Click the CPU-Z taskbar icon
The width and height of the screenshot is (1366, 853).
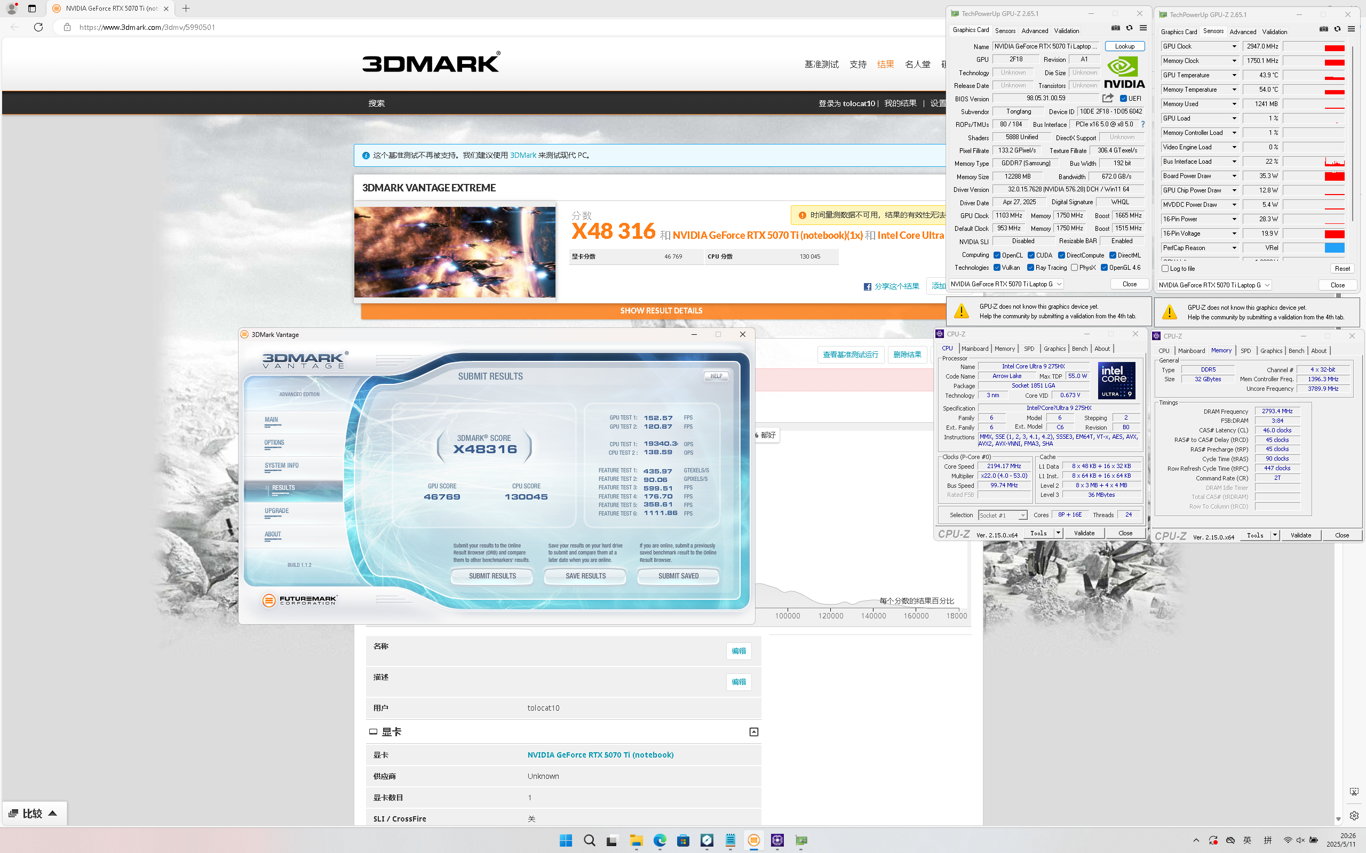777,841
